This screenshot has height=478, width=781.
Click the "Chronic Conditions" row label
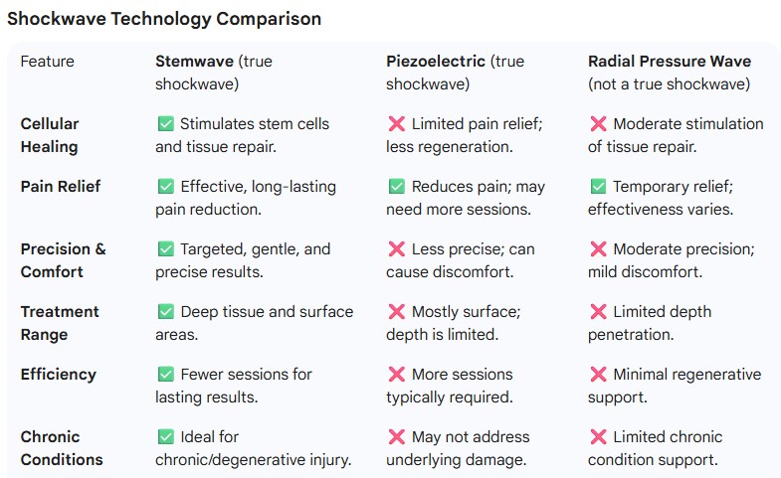pos(62,448)
